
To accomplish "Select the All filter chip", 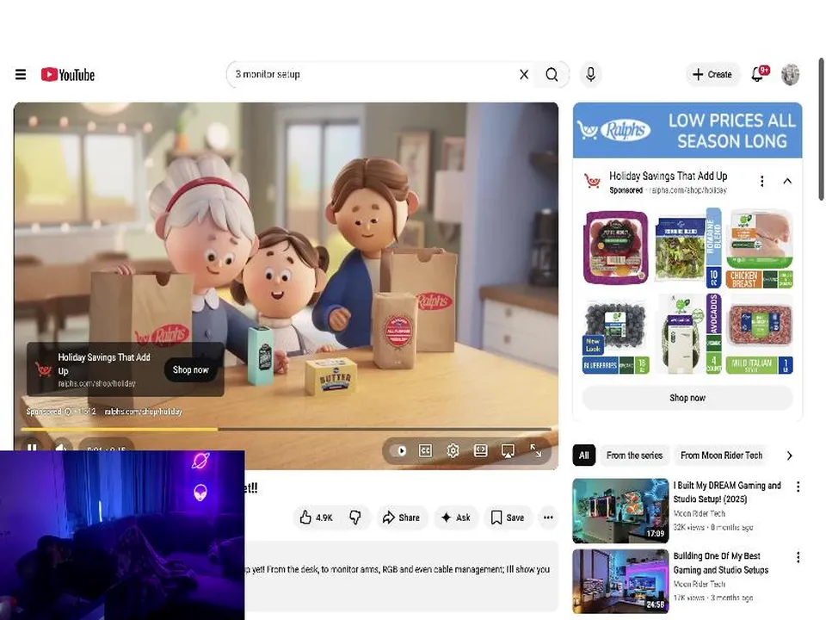I will [583, 455].
